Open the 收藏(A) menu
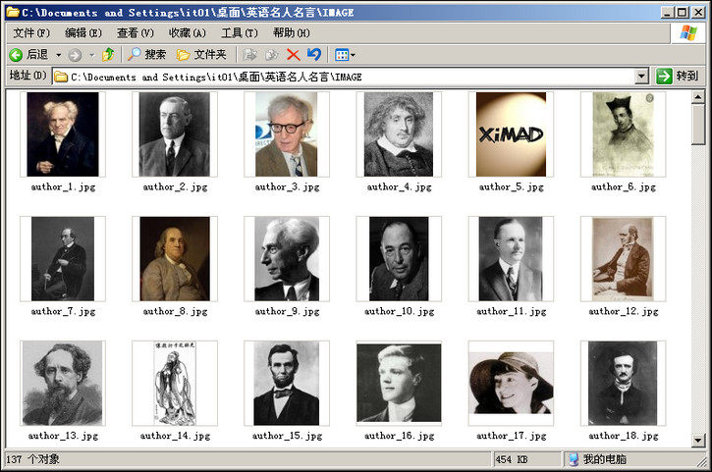712x472 pixels. coord(187,32)
